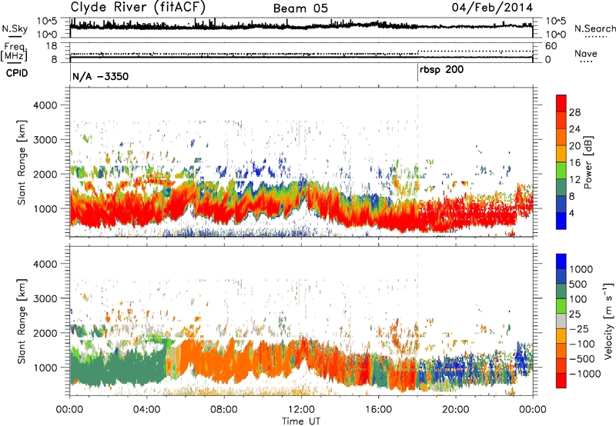Click the '-1000' velocity colorbar tick
Screen dimensions: 616x426
pyautogui.click(x=585, y=374)
